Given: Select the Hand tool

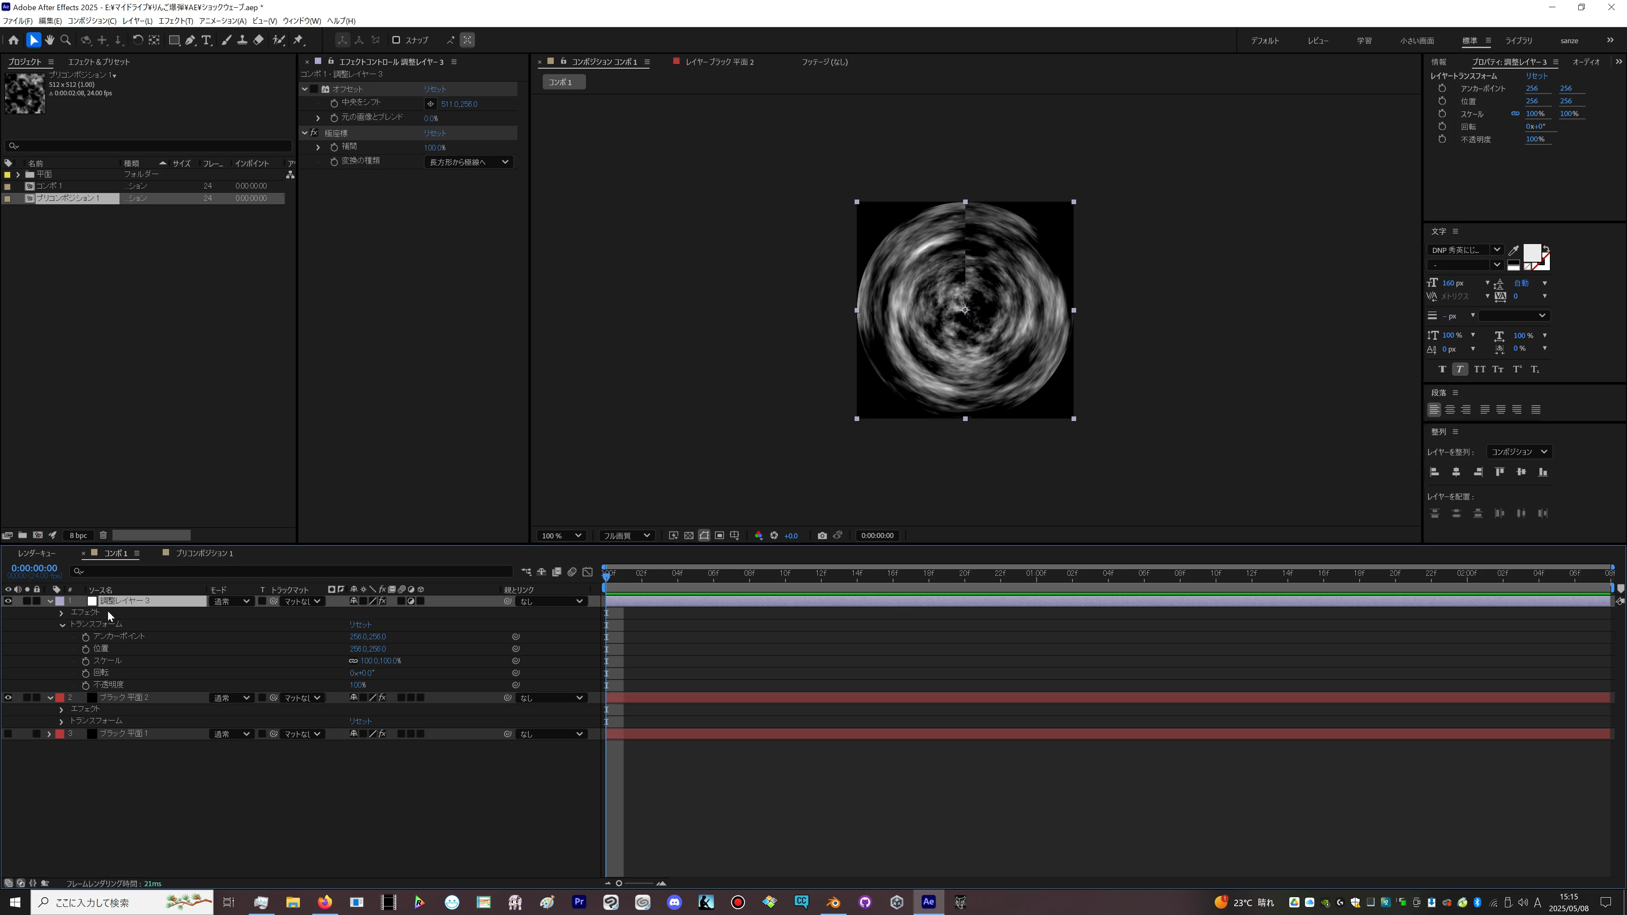Looking at the screenshot, I should 50,40.
